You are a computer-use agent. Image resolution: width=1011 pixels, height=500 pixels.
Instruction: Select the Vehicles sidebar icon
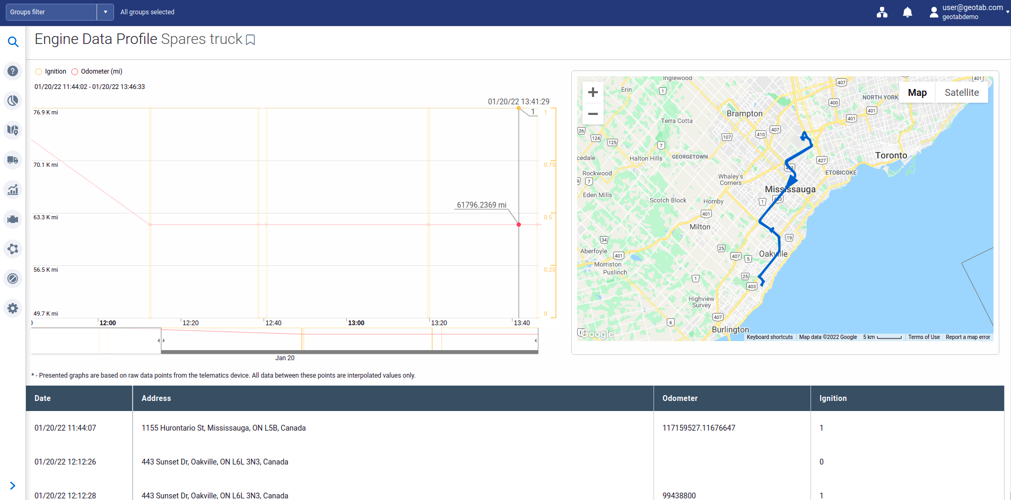pos(13,159)
